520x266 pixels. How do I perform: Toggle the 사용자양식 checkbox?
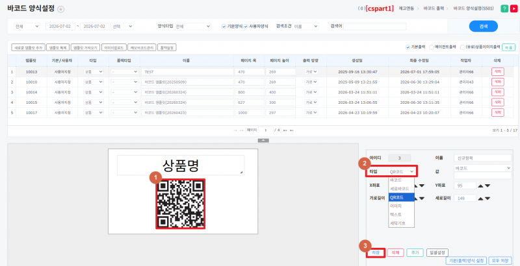coord(246,27)
